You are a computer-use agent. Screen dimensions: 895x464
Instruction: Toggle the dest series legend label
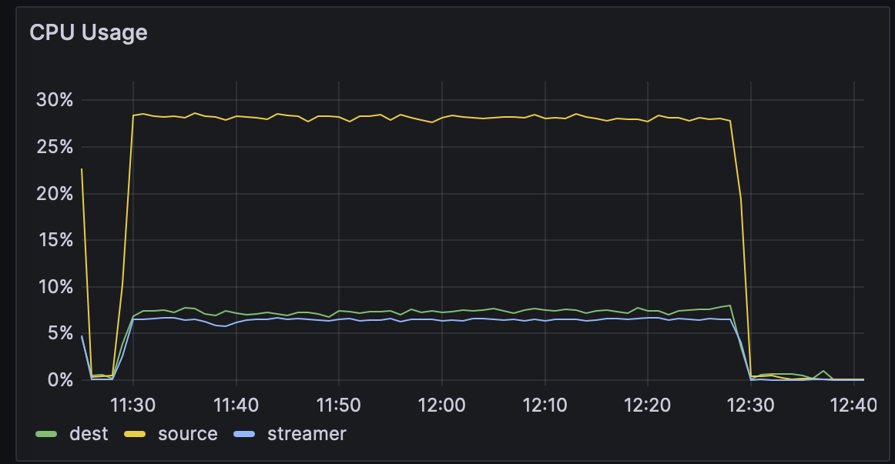point(89,434)
